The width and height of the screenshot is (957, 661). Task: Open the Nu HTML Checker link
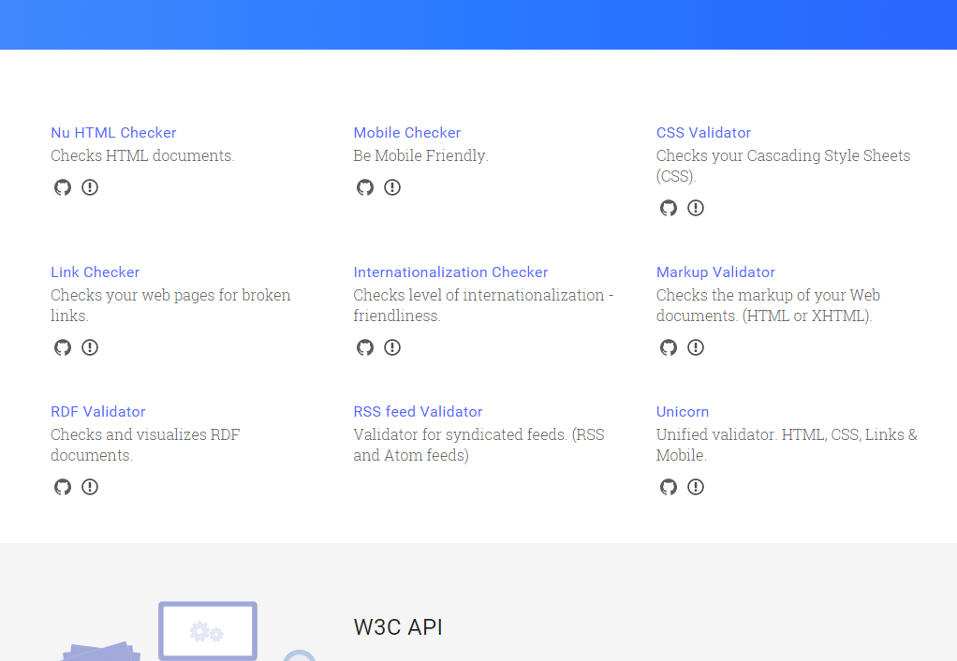click(113, 133)
